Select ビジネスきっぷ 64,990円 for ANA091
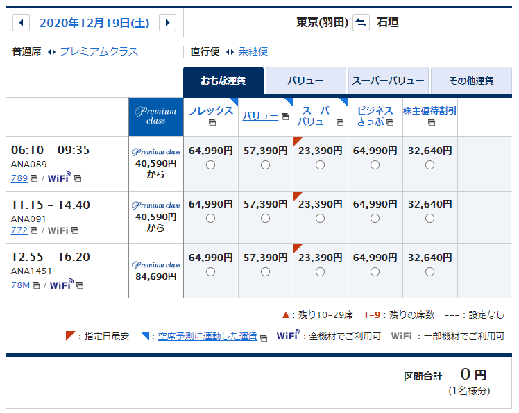This screenshot has height=413, width=519. (x=375, y=218)
